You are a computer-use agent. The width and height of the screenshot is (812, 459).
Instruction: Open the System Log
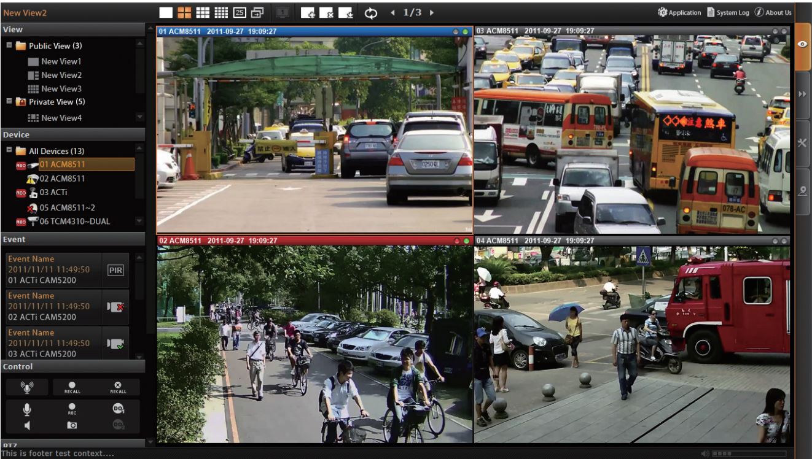pyautogui.click(x=728, y=13)
